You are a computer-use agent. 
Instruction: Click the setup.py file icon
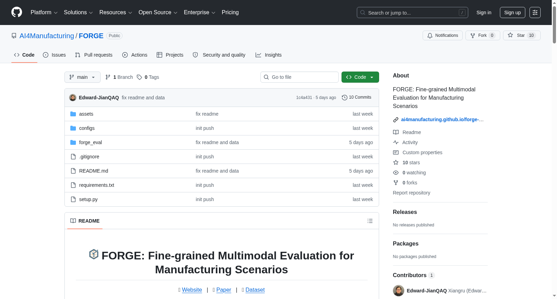pos(73,199)
